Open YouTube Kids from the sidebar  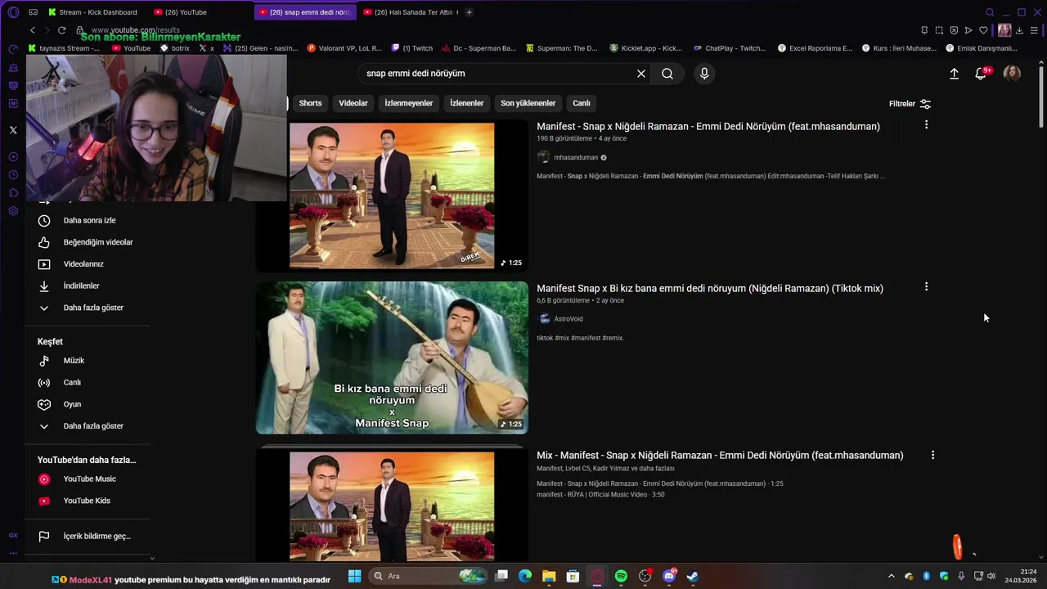pyautogui.click(x=88, y=501)
